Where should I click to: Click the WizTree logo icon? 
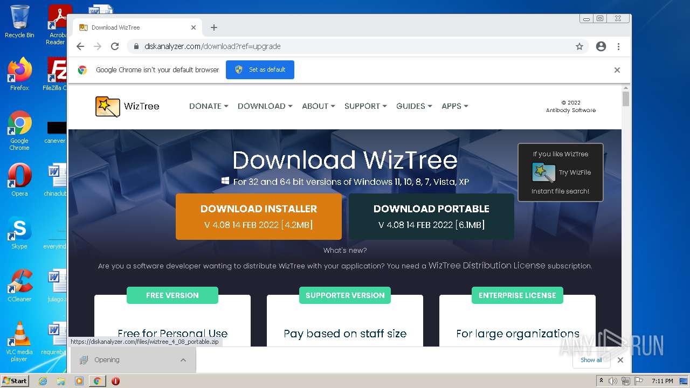[x=108, y=106]
